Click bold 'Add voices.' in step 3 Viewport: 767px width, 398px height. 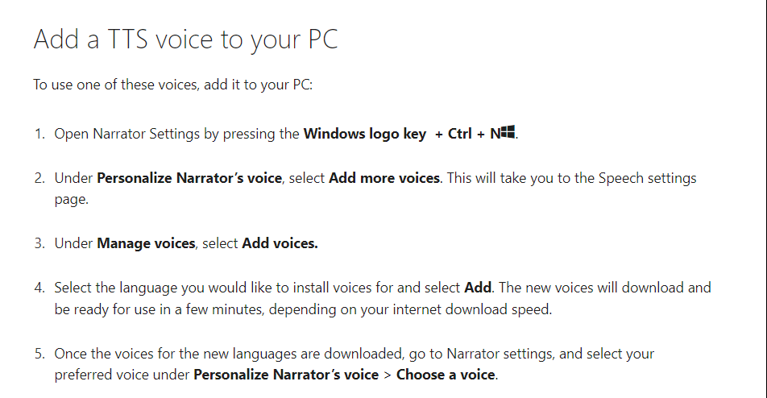pyautogui.click(x=280, y=243)
